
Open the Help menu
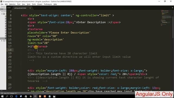(55, 4)
